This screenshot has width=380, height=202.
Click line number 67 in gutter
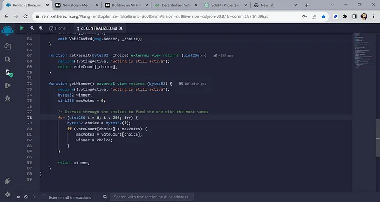click(30, 55)
